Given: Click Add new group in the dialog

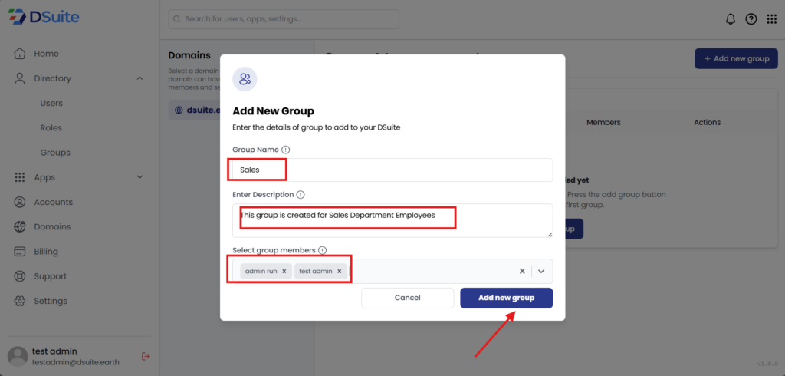Looking at the screenshot, I should coord(506,298).
